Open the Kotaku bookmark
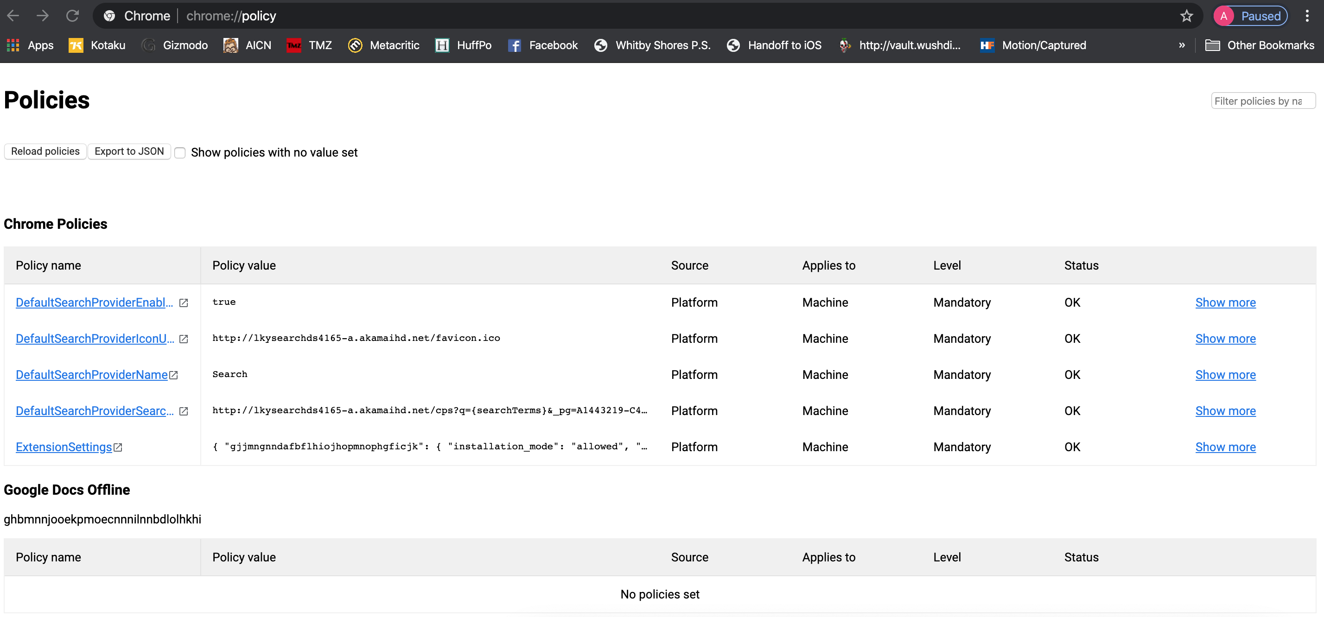 coord(97,45)
